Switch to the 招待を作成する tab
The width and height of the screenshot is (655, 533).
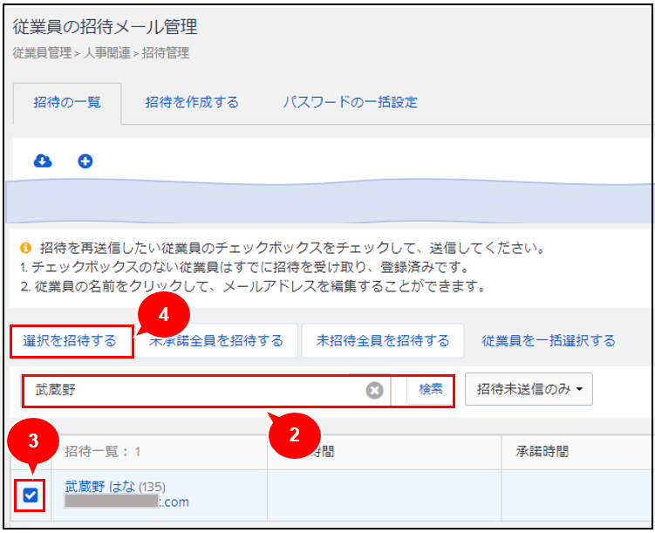[x=192, y=102]
